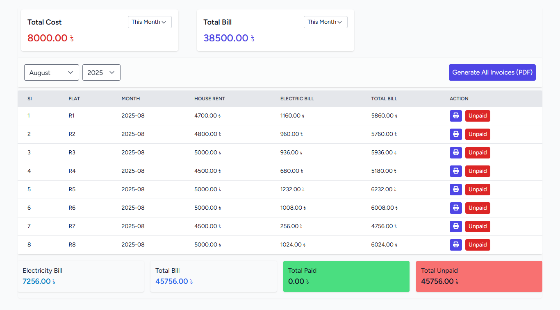The width and height of the screenshot is (560, 310).
Task: Click the printer icon in the R3 row
Action: 455,153
